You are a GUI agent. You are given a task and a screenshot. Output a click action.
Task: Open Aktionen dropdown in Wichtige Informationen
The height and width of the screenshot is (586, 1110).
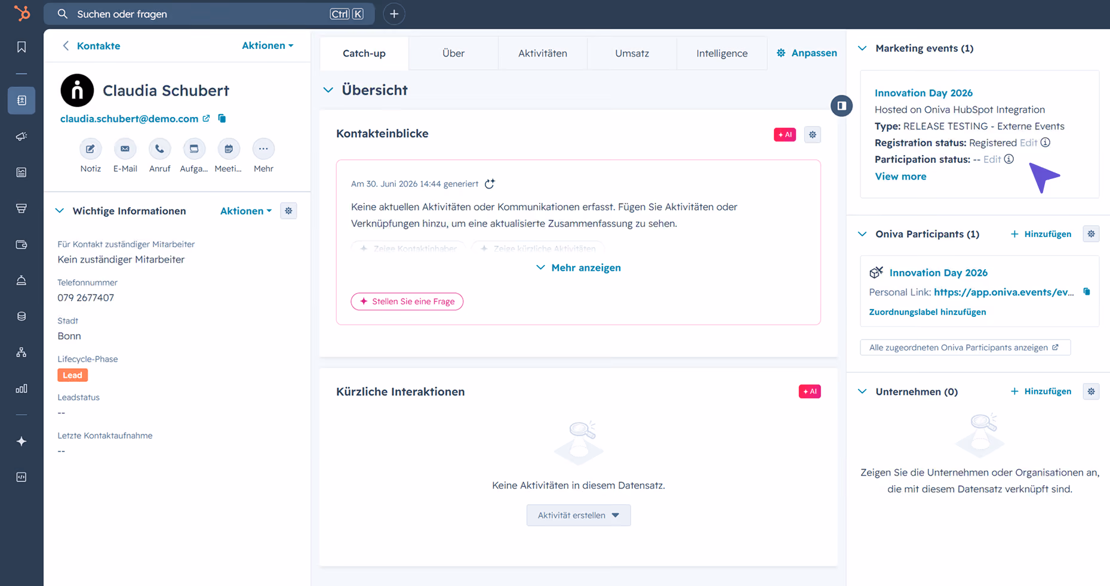pos(246,211)
